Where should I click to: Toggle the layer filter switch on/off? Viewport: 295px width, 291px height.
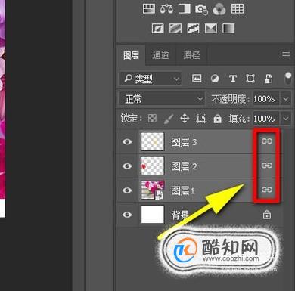coord(287,79)
